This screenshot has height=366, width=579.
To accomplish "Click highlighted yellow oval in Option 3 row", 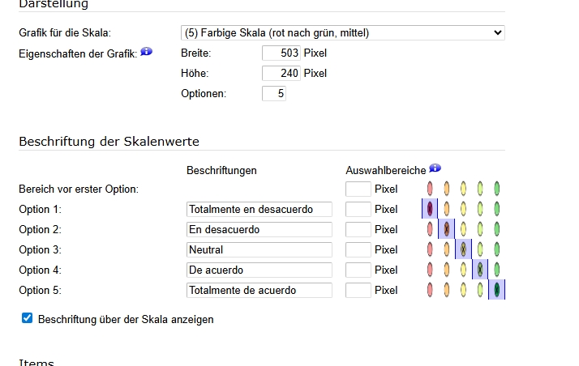I will click(x=463, y=249).
